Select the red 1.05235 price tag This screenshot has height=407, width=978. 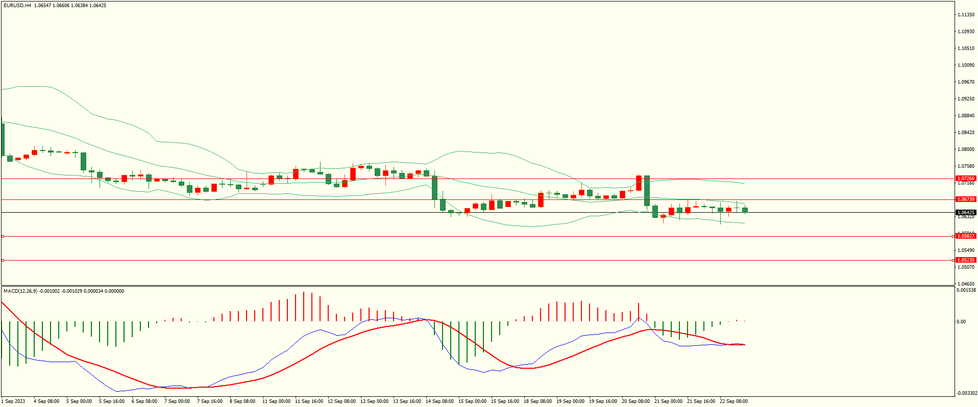(x=966, y=260)
